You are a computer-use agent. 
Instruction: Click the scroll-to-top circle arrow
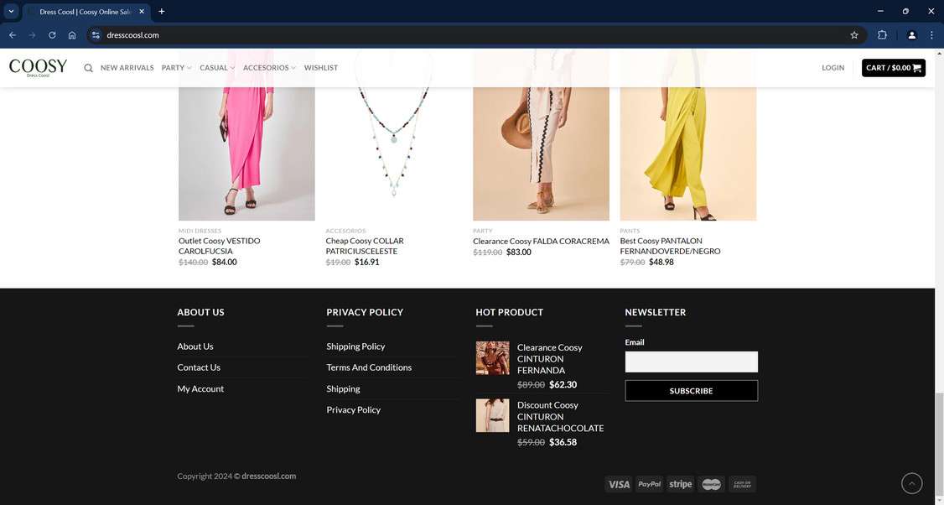coord(911,483)
